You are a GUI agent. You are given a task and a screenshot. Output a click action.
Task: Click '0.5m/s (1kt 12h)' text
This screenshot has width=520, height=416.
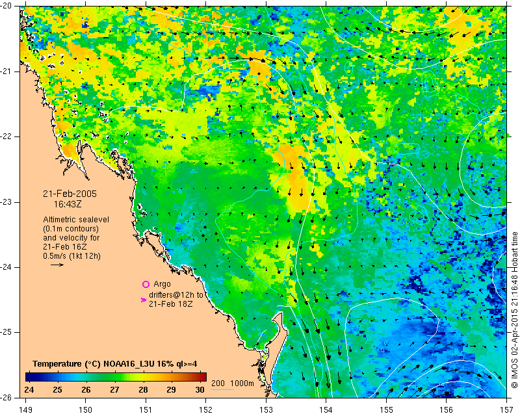pos(71,256)
